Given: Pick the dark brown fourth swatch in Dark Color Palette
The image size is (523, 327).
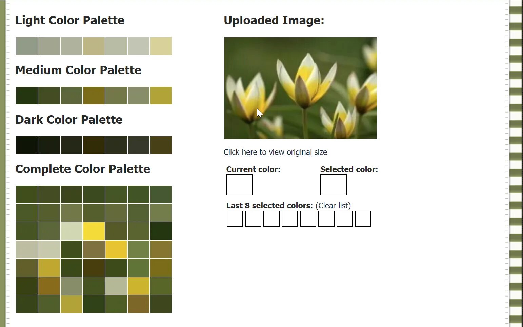Looking at the screenshot, I should coord(94,145).
